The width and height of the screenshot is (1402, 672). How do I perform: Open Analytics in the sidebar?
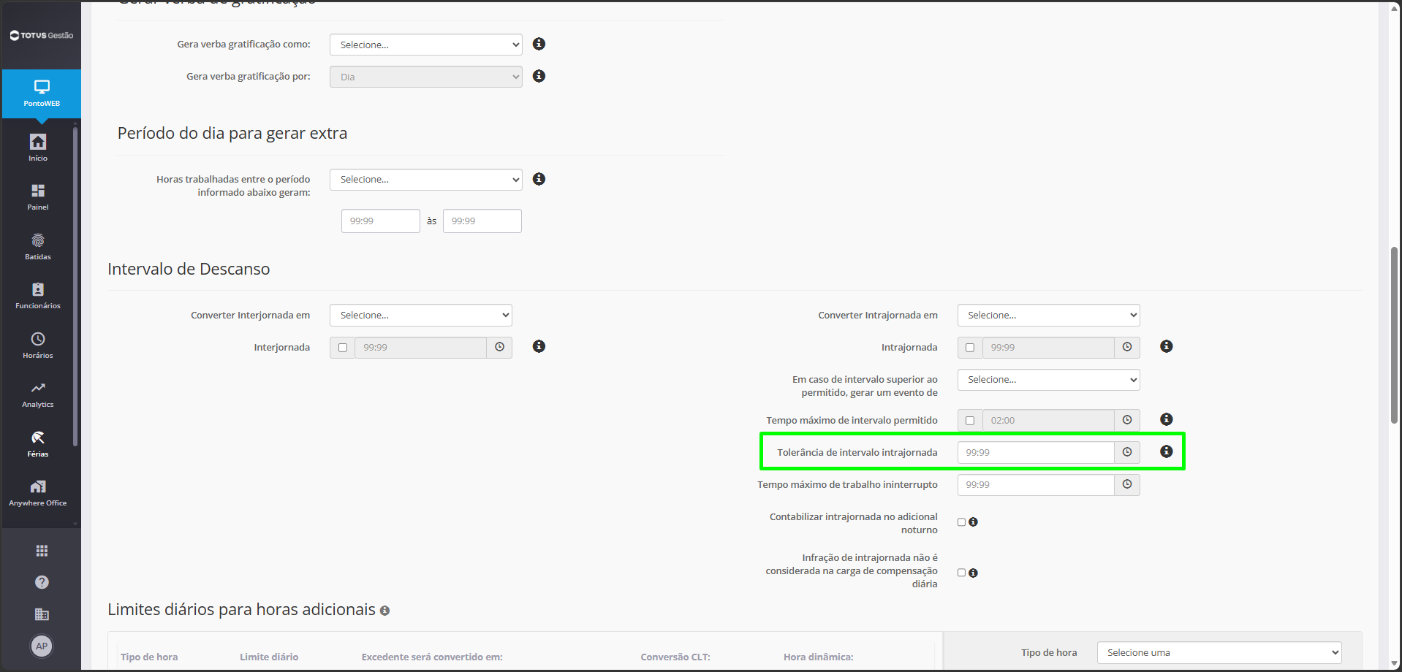38,394
